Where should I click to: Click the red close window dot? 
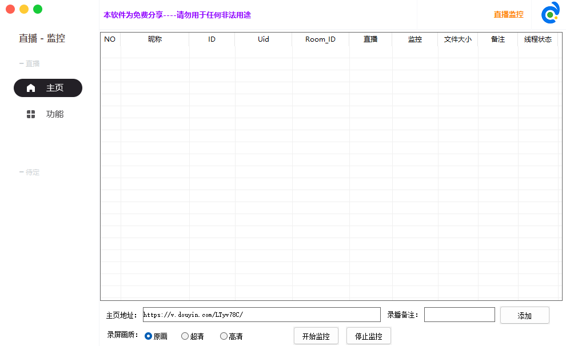pos(10,9)
